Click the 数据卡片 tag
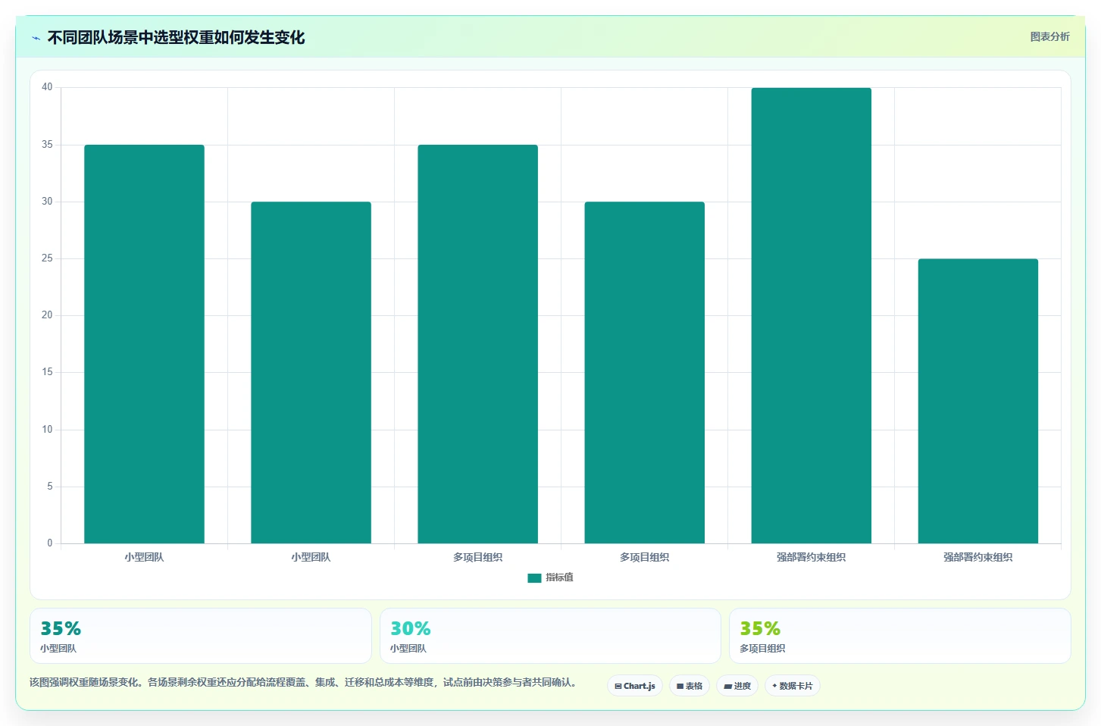The width and height of the screenshot is (1101, 726). tap(793, 686)
